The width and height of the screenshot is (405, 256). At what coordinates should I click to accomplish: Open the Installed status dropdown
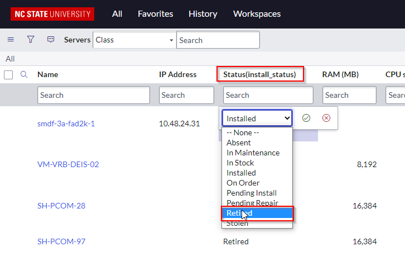pos(257,118)
